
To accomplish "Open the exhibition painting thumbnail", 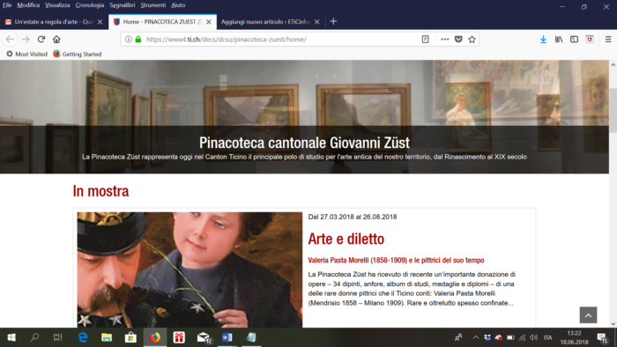I will point(190,270).
